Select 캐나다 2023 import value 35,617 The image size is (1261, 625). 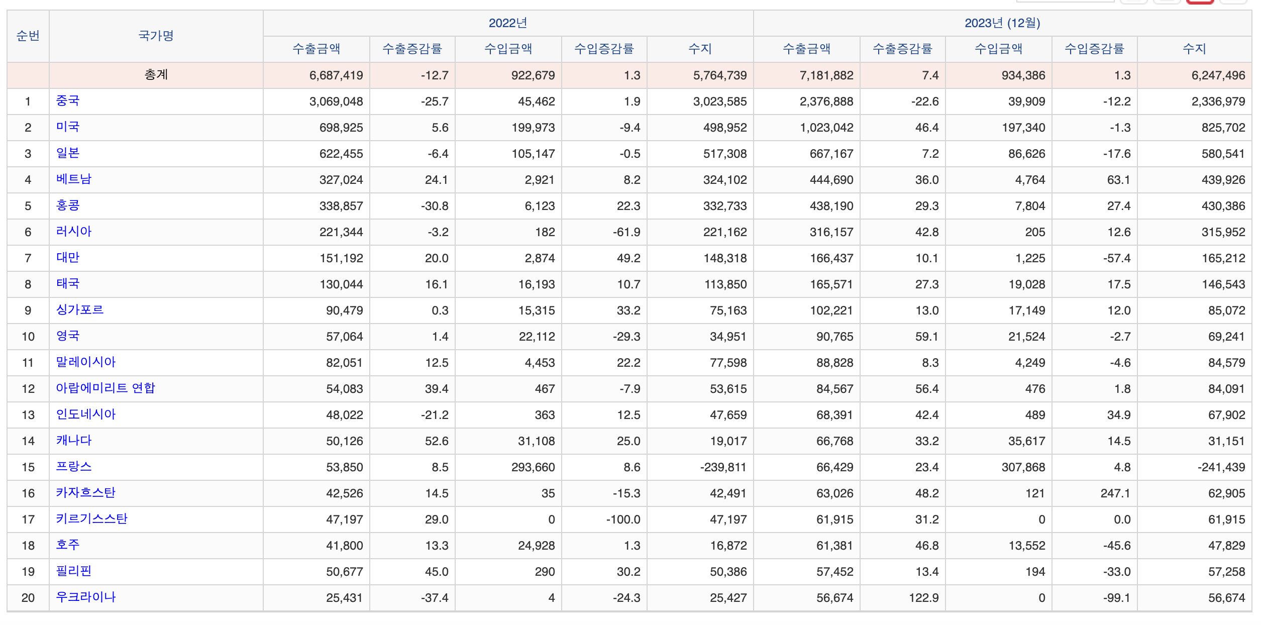coord(1026,441)
